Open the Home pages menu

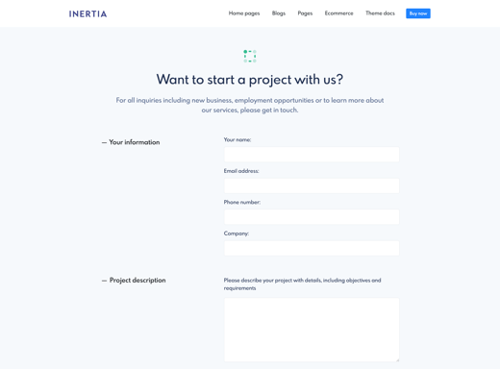[x=244, y=13]
